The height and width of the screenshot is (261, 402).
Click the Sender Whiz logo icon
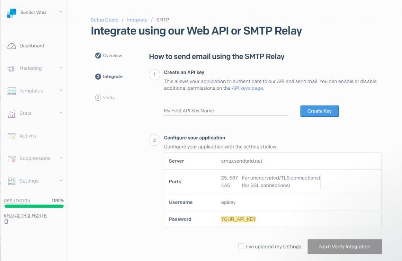11,13
